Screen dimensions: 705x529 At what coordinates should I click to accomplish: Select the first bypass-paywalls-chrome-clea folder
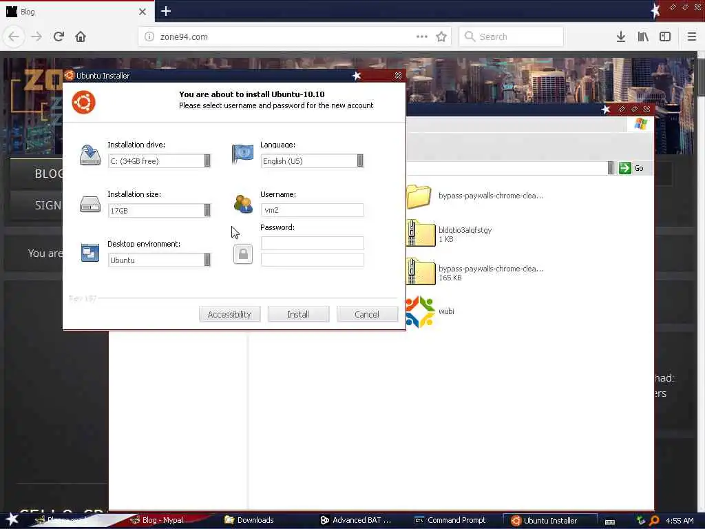476,196
